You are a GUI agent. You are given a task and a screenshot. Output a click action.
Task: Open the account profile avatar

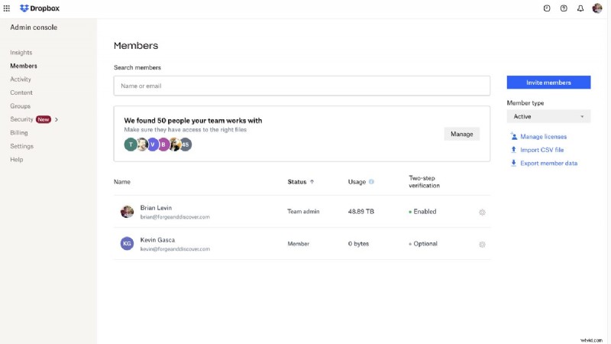pyautogui.click(x=597, y=8)
